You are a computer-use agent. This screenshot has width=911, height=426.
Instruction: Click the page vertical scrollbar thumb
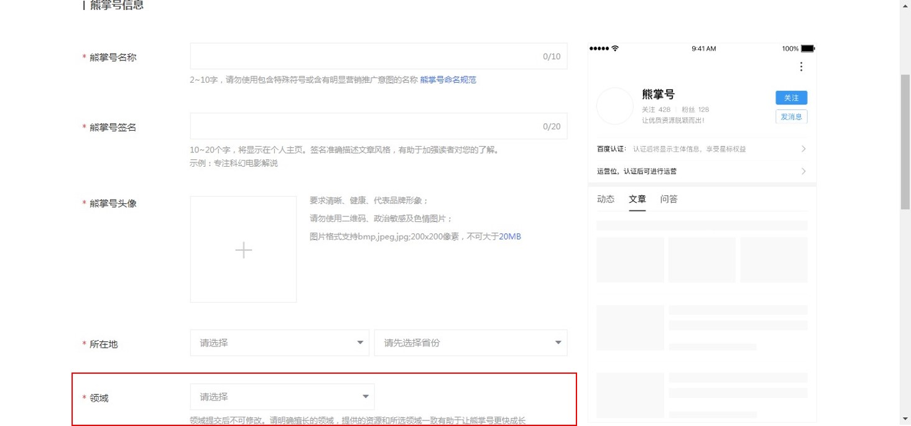[x=905, y=141]
